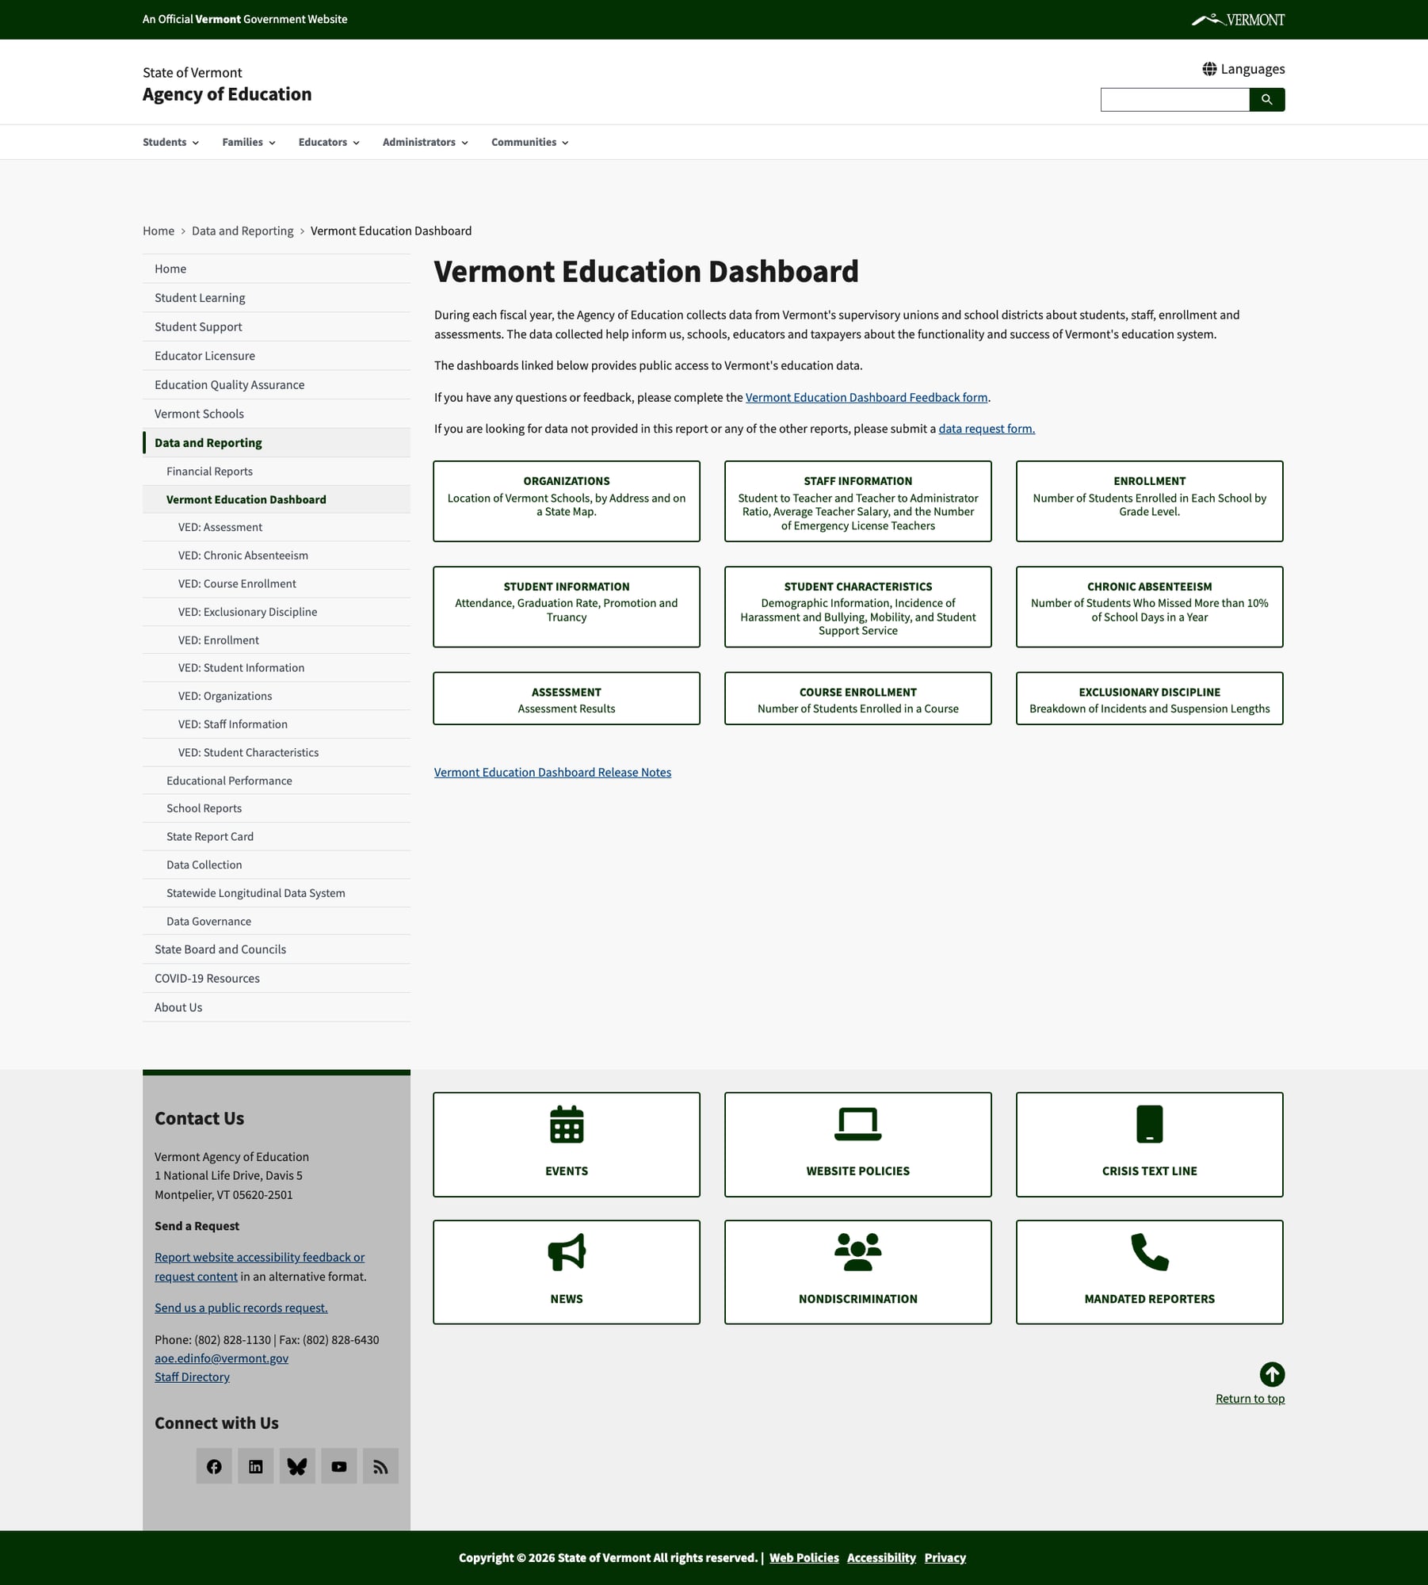1428x1585 pixels.
Task: Select Vermont Schools in sidebar
Action: tap(277, 414)
